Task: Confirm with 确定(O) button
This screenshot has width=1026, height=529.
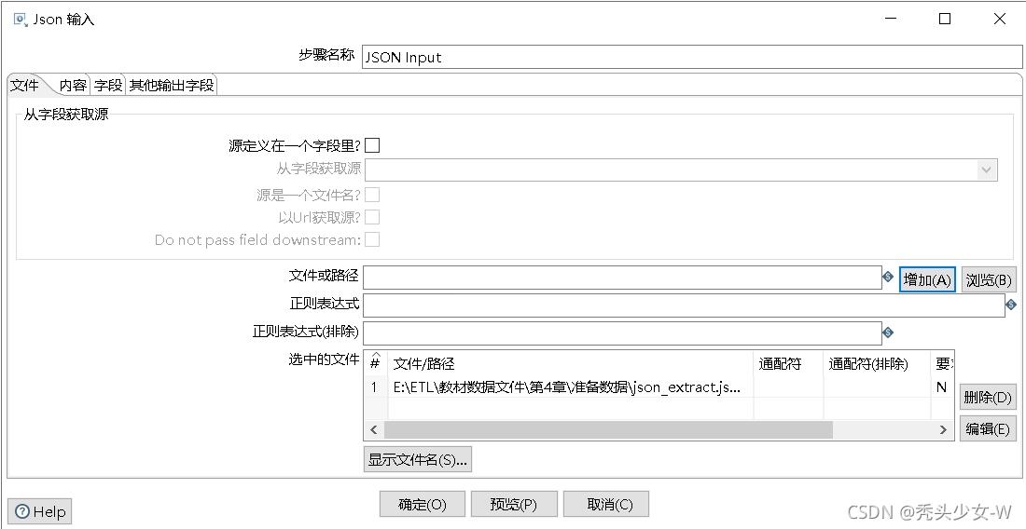Action: [x=422, y=504]
